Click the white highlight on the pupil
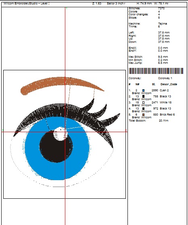 pos(61,134)
